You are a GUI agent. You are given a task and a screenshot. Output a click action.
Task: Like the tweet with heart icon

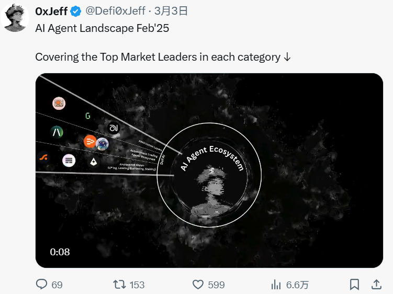[x=198, y=285]
